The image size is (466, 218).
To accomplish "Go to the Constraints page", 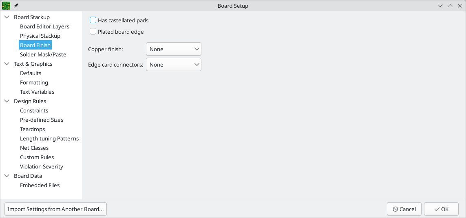I will [34, 110].
